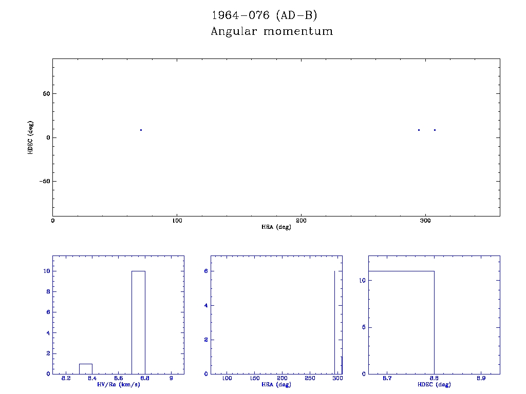Click the tall line bar in HRA histogram

[x=334, y=322]
